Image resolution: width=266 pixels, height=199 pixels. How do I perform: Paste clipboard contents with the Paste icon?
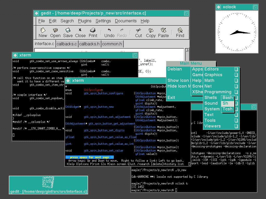click(163, 32)
